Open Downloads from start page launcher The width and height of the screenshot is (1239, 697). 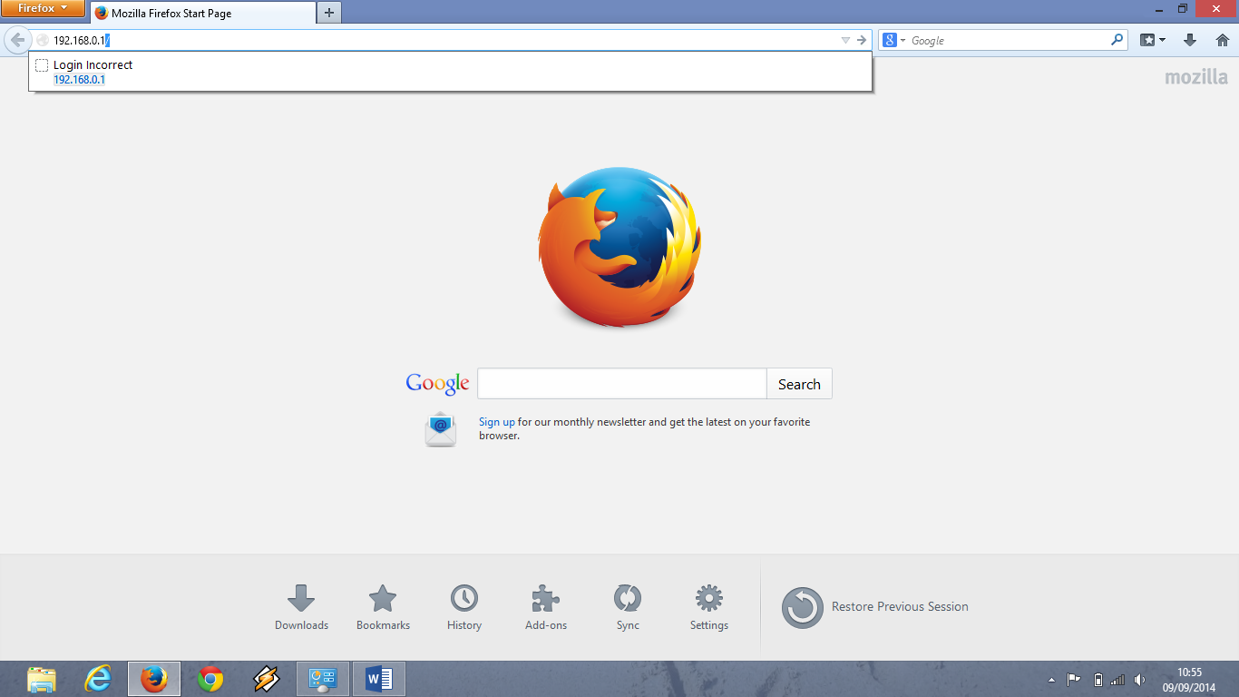pos(301,608)
